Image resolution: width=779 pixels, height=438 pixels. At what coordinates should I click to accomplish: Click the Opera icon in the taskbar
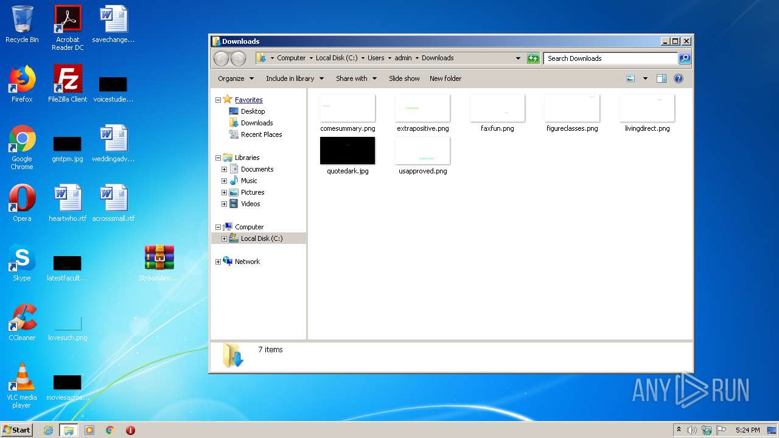click(130, 430)
